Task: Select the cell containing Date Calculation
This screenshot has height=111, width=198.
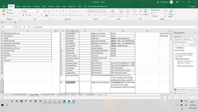Action: (x=72, y=78)
